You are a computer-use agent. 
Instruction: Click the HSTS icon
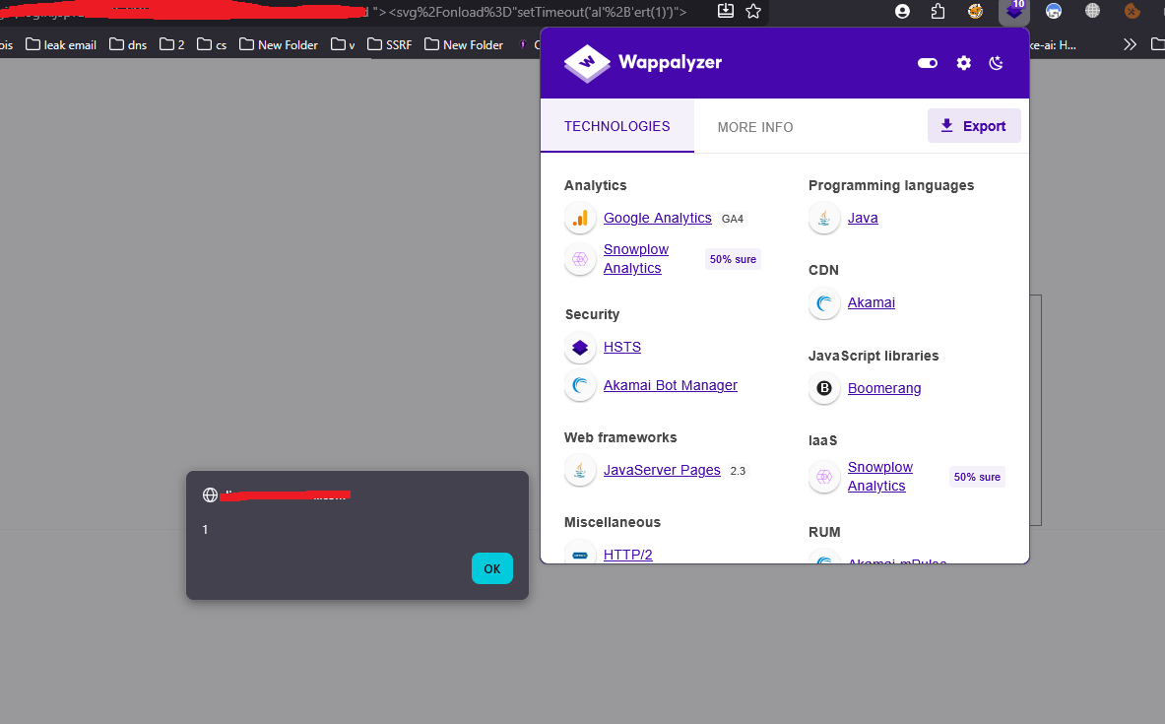580,347
